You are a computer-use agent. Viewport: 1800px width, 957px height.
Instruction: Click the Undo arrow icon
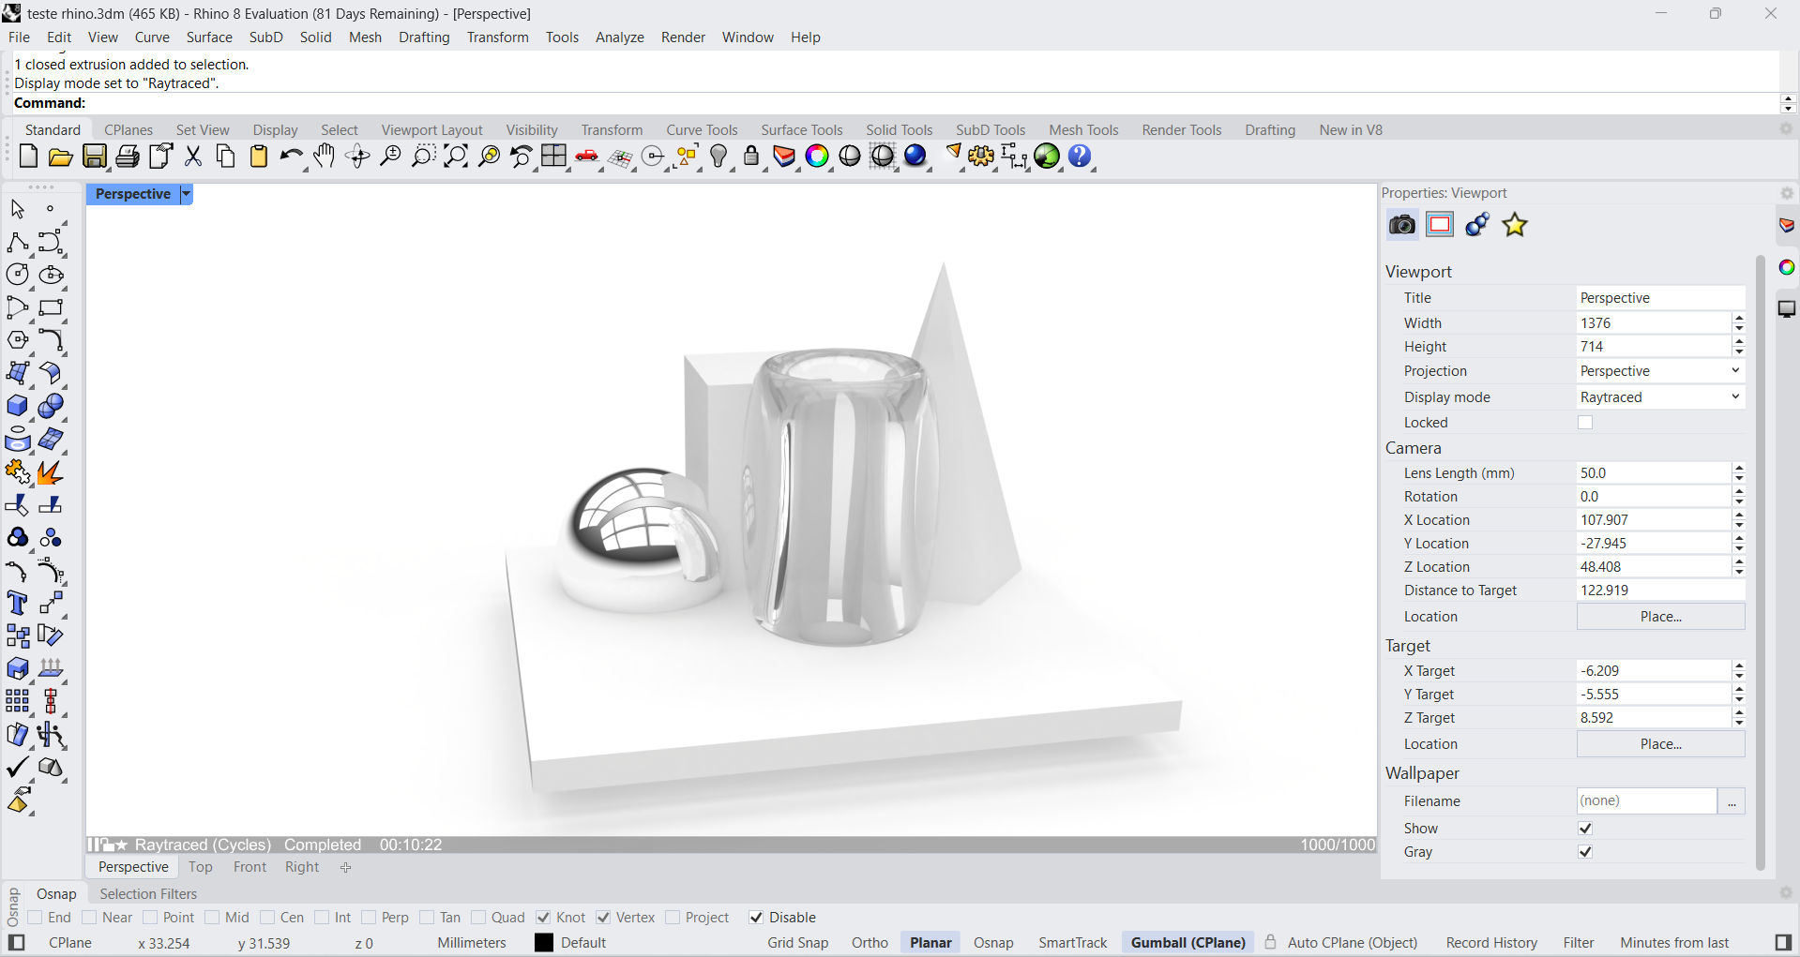tap(291, 157)
